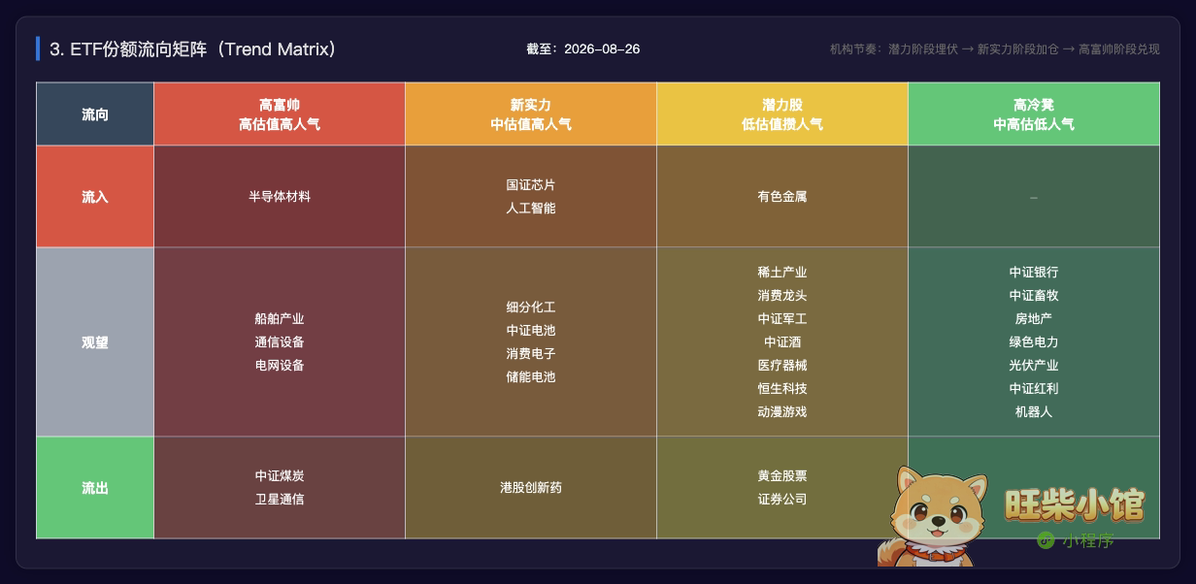Open the 港股创新药 entry
Viewport: 1196px width, 584px height.
pyautogui.click(x=531, y=488)
